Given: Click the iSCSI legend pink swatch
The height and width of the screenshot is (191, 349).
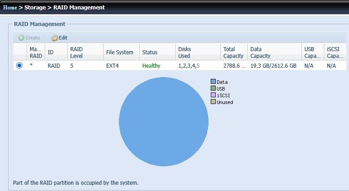Looking at the screenshot, I should 213,95.
